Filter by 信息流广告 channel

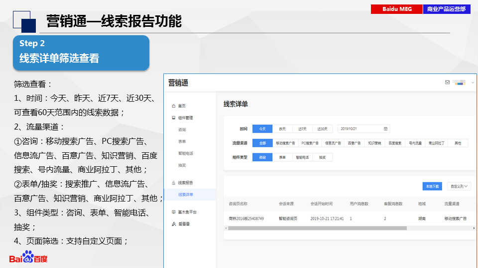[x=333, y=143]
